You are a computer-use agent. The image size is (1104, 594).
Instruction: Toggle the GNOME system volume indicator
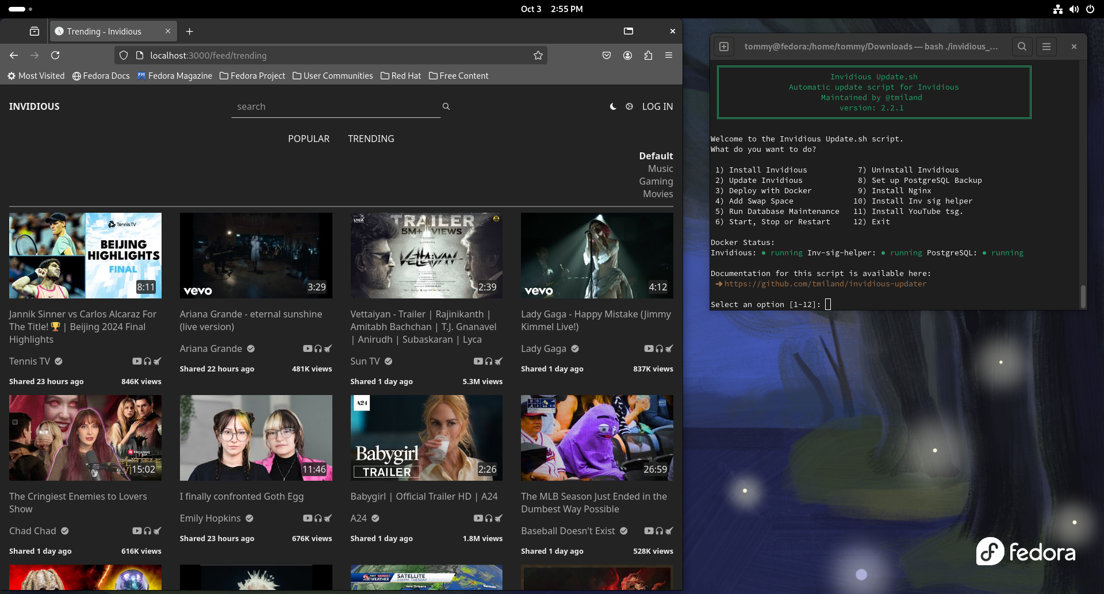click(1074, 9)
